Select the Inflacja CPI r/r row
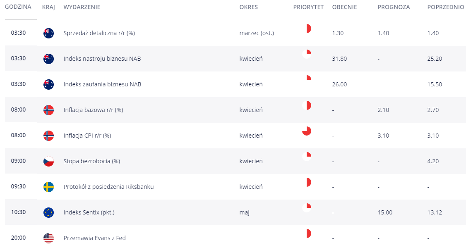Viewport: 466px width, 250px height. point(235,136)
